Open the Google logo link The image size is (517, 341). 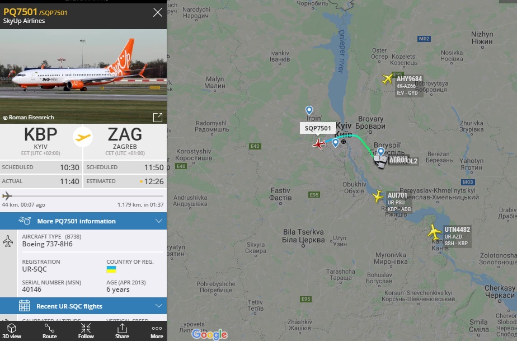pyautogui.click(x=210, y=334)
